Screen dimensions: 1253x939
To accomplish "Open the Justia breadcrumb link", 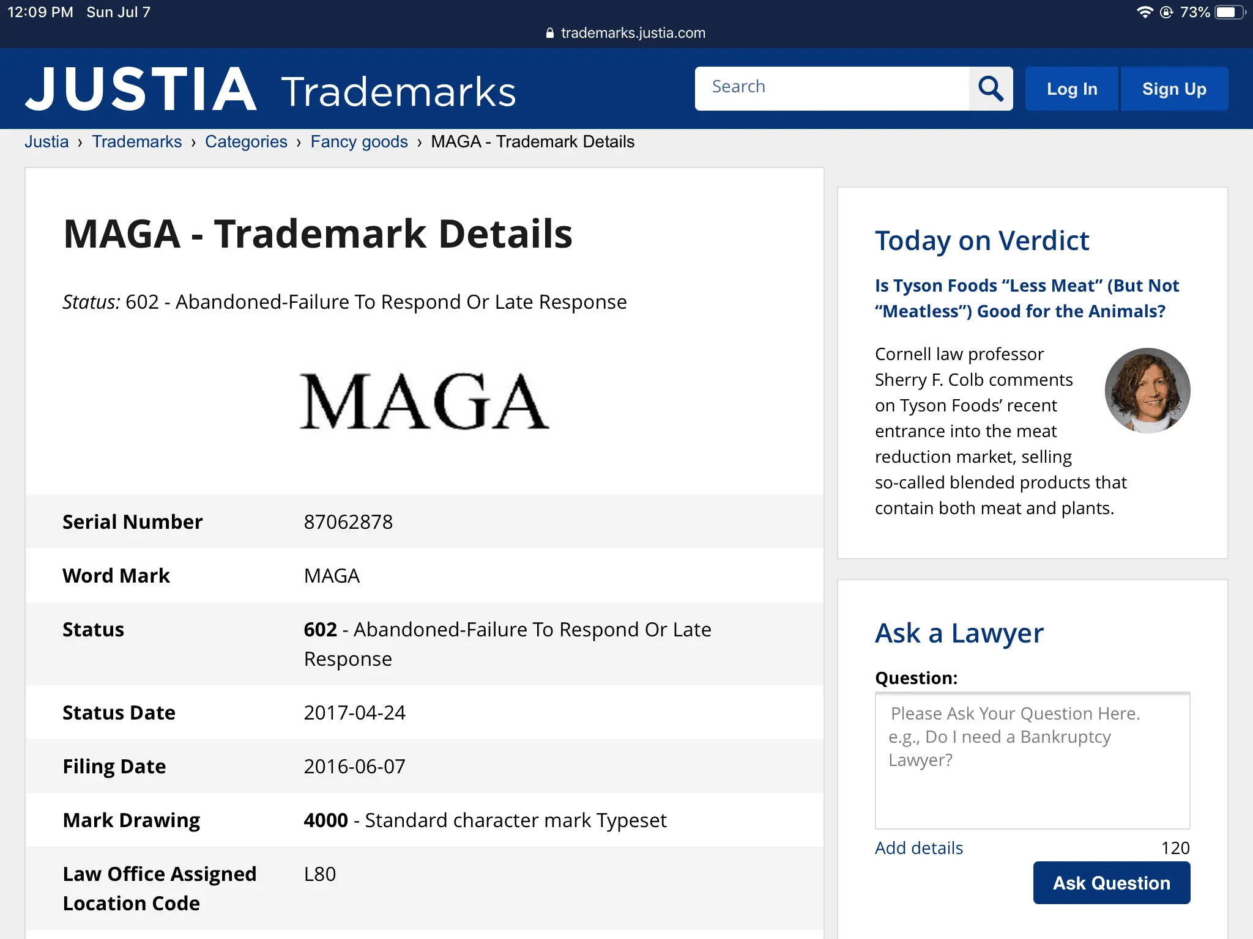I will pos(46,142).
